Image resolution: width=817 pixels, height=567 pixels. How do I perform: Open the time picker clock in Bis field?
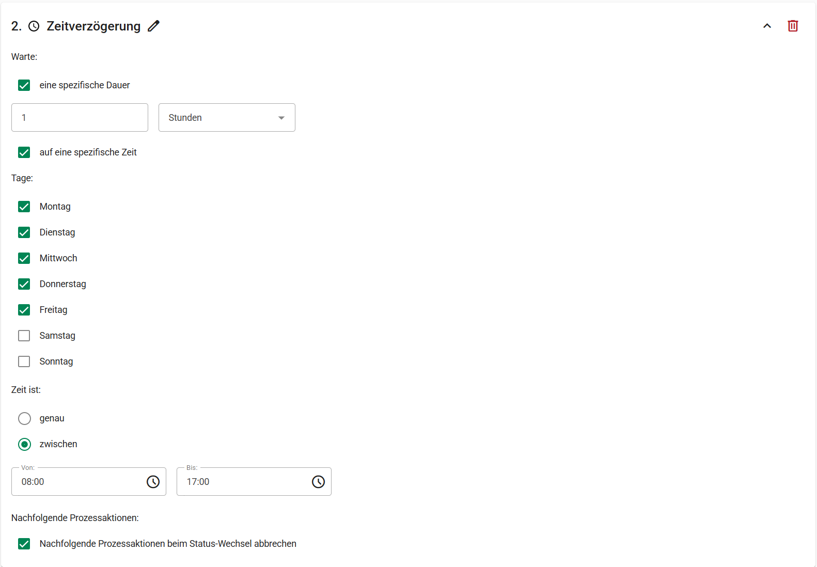pos(318,482)
